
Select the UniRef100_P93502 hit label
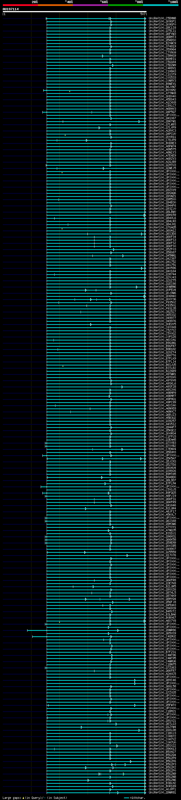click(162, 303)
